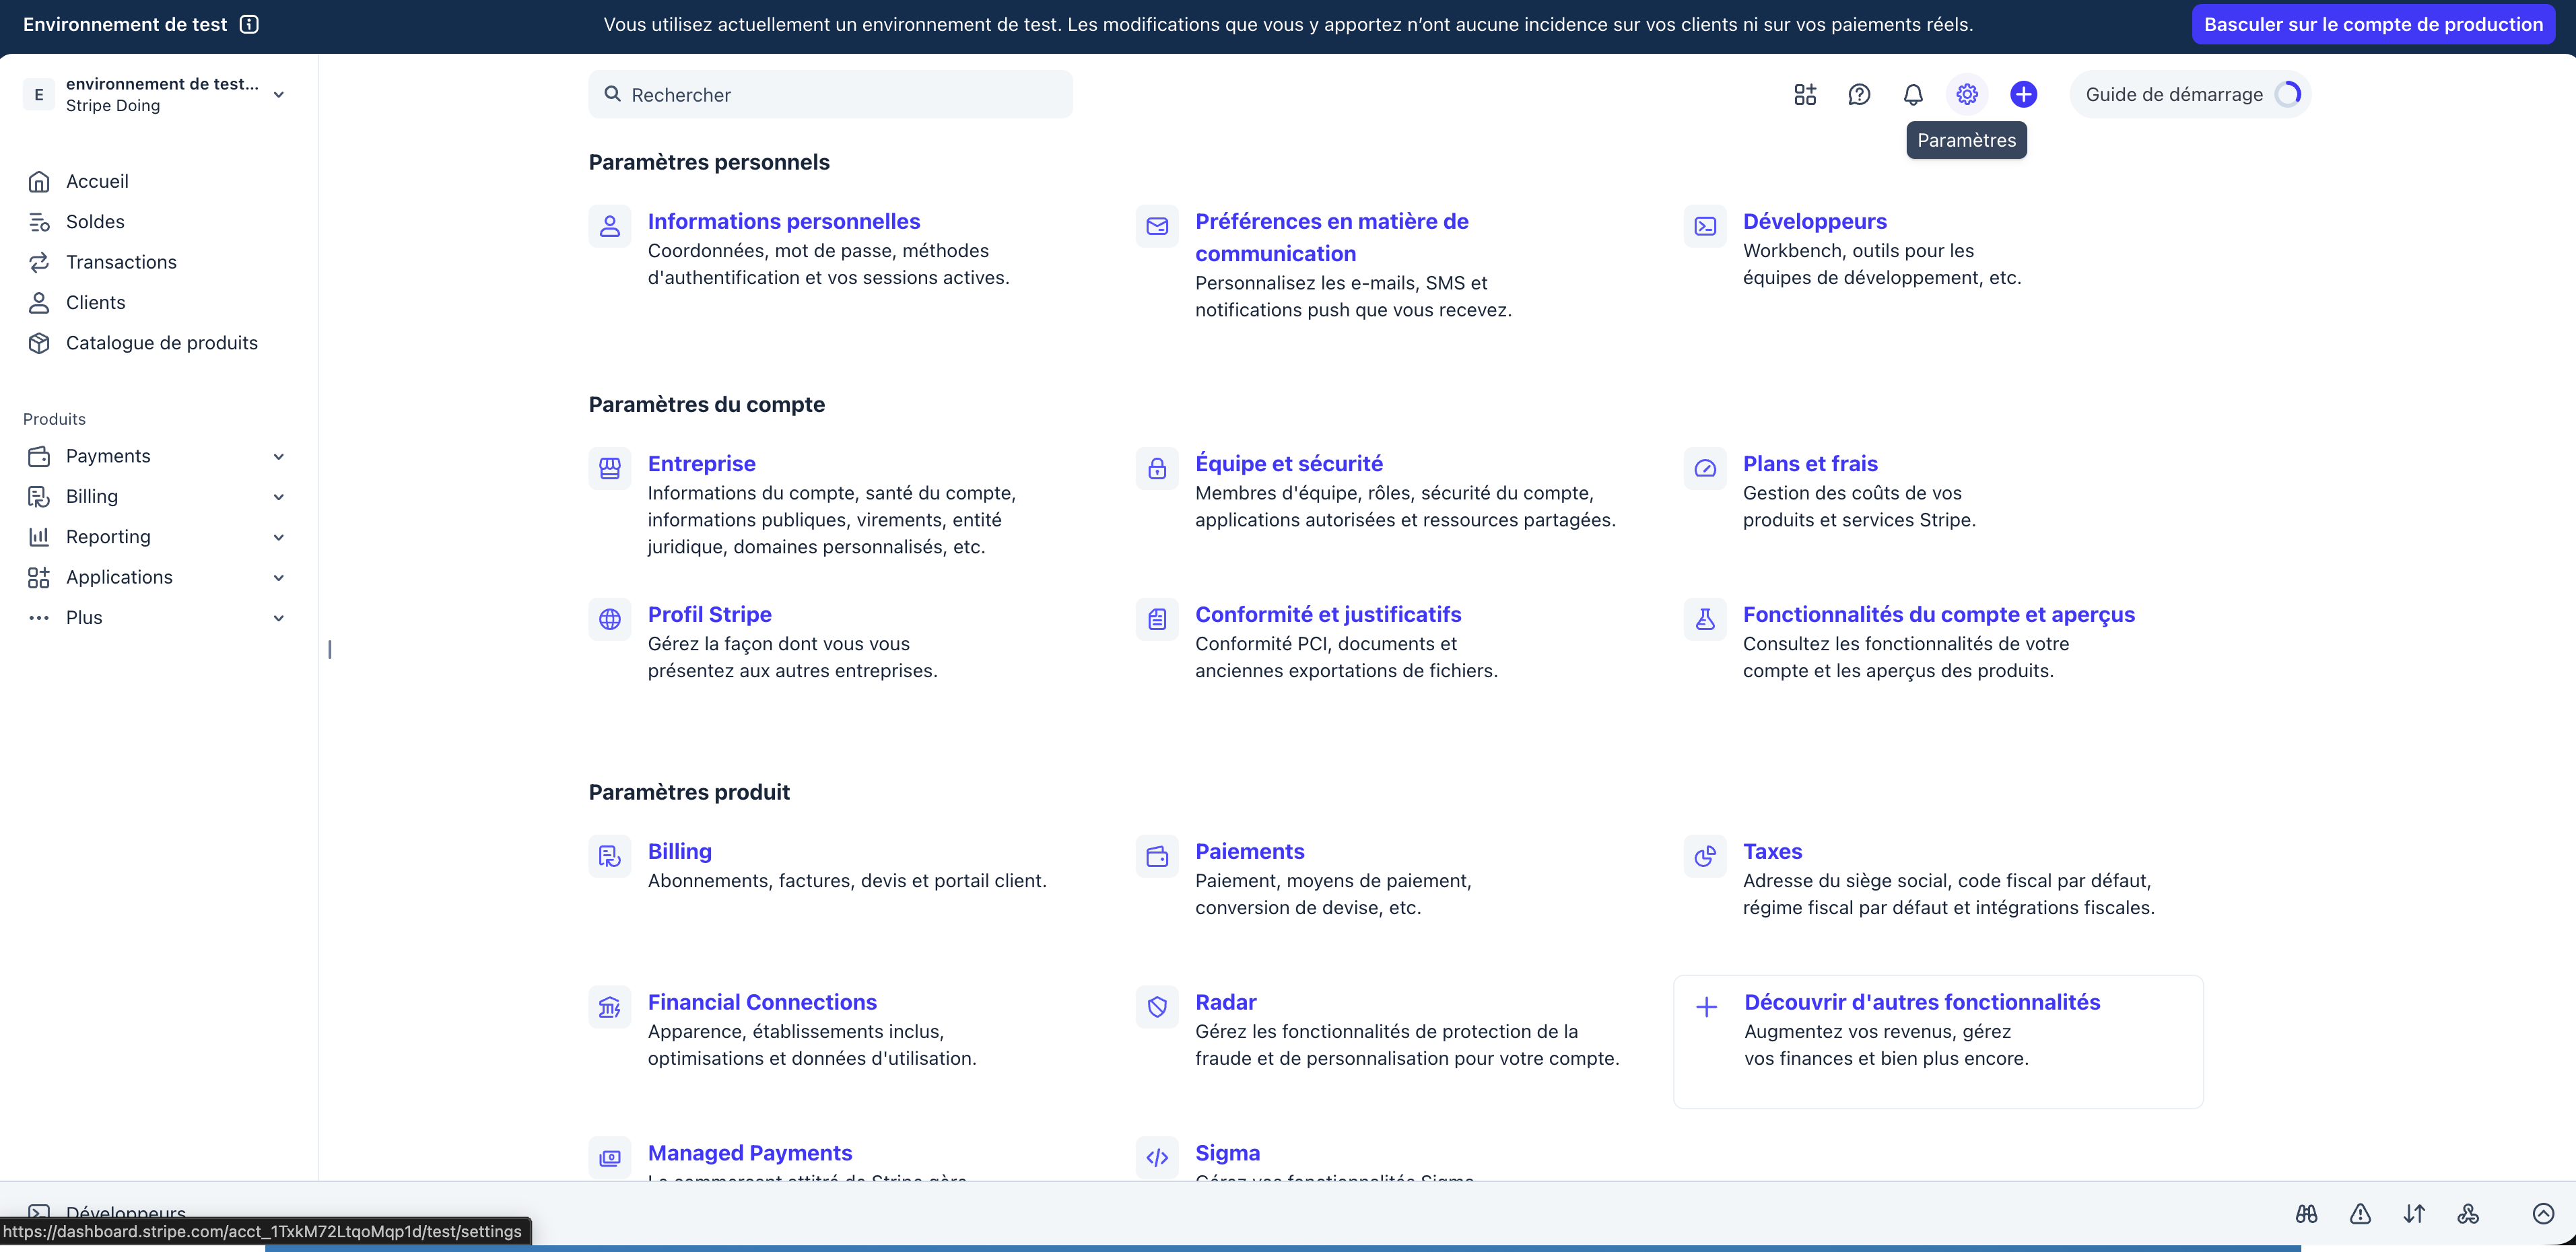Image resolution: width=2576 pixels, height=1252 pixels.
Task: Click the Paiements wallet icon
Action: click(1157, 856)
